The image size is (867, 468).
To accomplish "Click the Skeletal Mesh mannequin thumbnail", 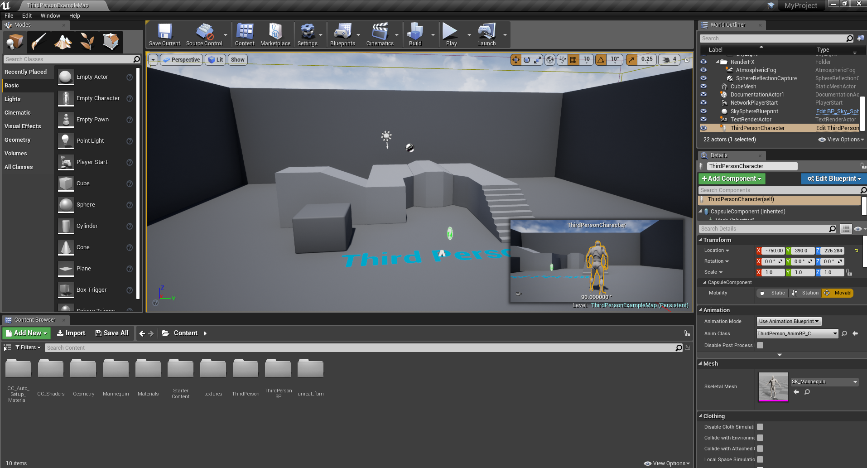I will pos(773,387).
